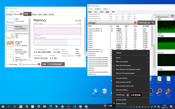Open File Explorer from the taskbar
This screenshot has width=175, height=109.
[45, 106]
